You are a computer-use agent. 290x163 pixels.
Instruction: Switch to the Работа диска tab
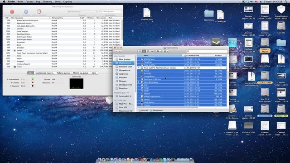pos(63,73)
